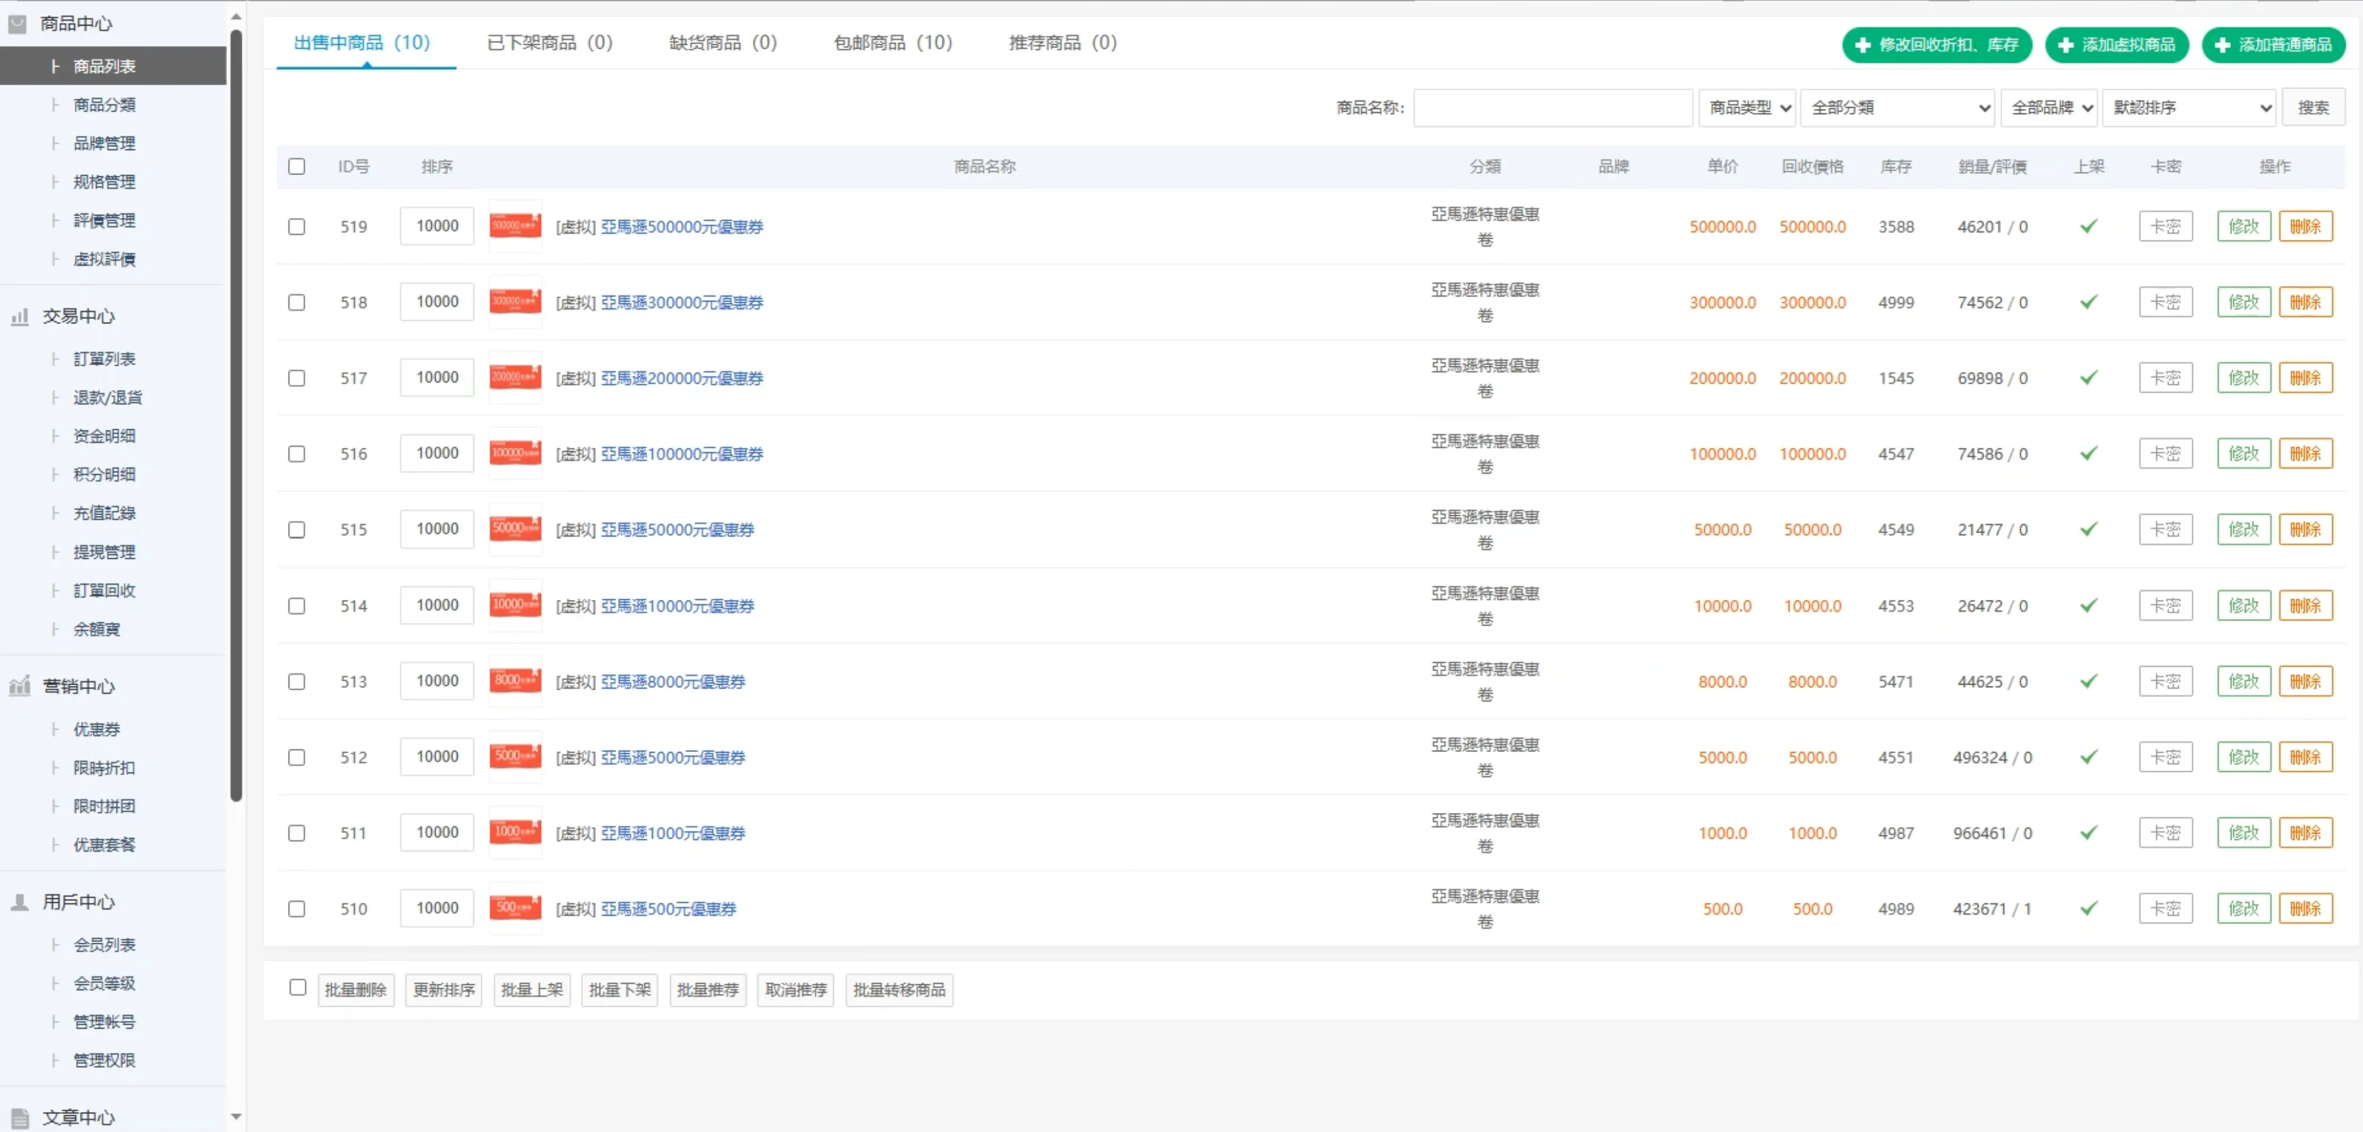
Task: Click the 交易中心 bar chart icon
Action: point(19,317)
